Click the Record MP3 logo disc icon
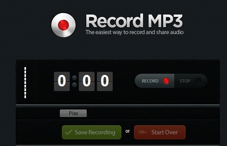227x146 pixels. (63, 25)
